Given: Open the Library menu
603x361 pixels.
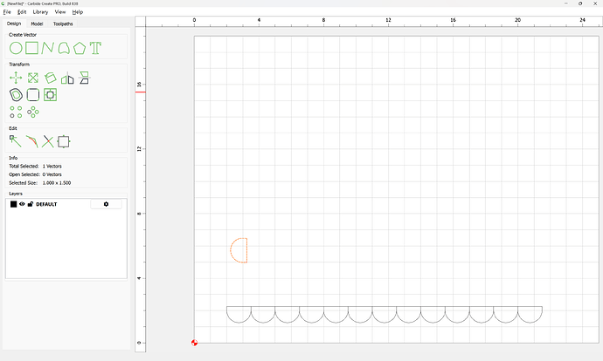Looking at the screenshot, I should point(40,12).
